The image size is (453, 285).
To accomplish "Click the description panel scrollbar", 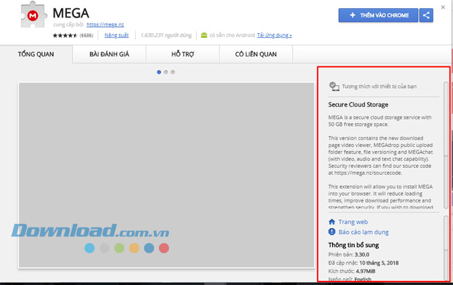I will click(x=446, y=145).
